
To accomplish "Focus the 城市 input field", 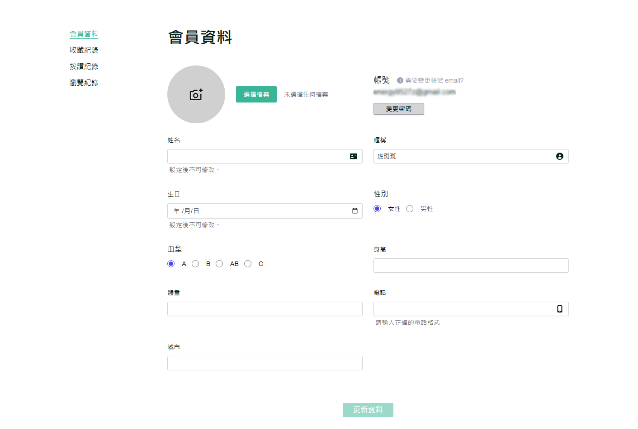I will tap(265, 363).
